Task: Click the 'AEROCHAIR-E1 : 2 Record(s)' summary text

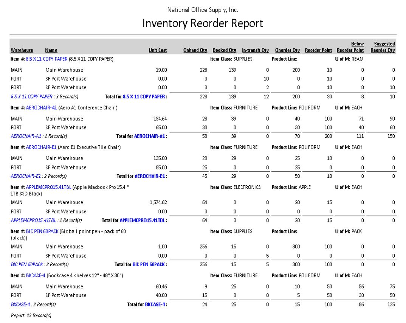Action: coord(39,176)
